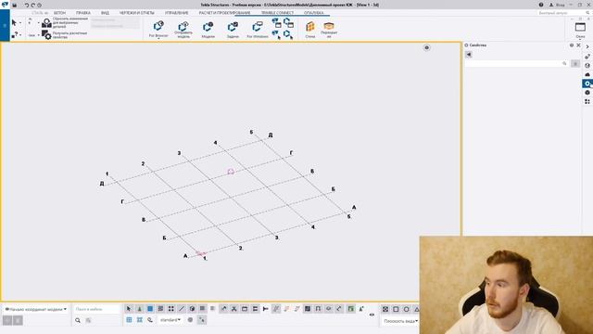The image size is (593, 334).
Task: Toggle the diagonal line selection switch
Action: pos(182,309)
